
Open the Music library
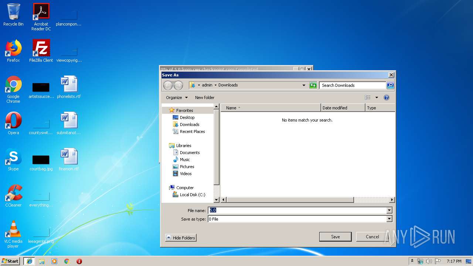tap(185, 160)
